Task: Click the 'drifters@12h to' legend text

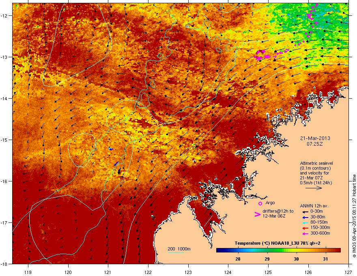Action: point(278,211)
